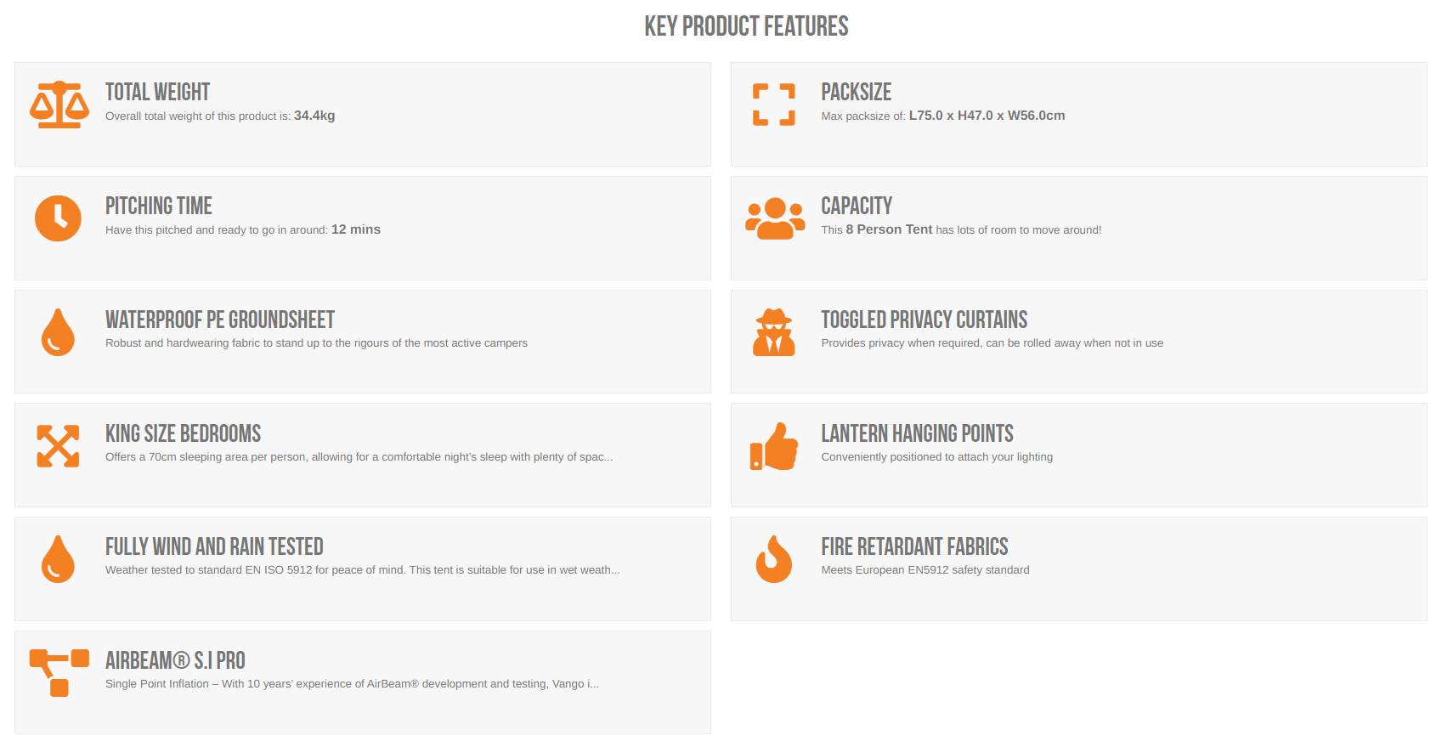The height and width of the screenshot is (747, 1442).
Task: Expand the truncated King Size Bedrooms description
Action: tap(359, 457)
